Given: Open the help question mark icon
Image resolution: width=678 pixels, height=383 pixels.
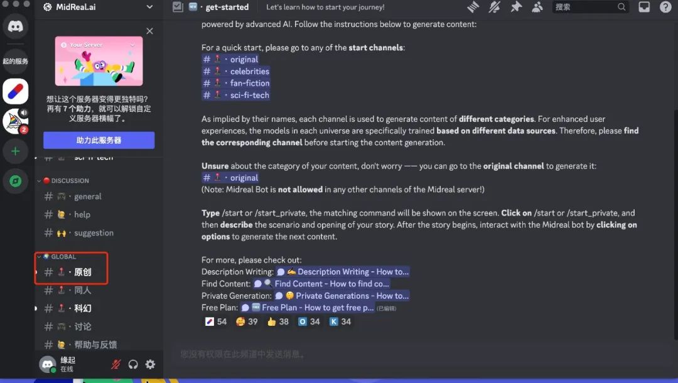Looking at the screenshot, I should click(665, 7).
